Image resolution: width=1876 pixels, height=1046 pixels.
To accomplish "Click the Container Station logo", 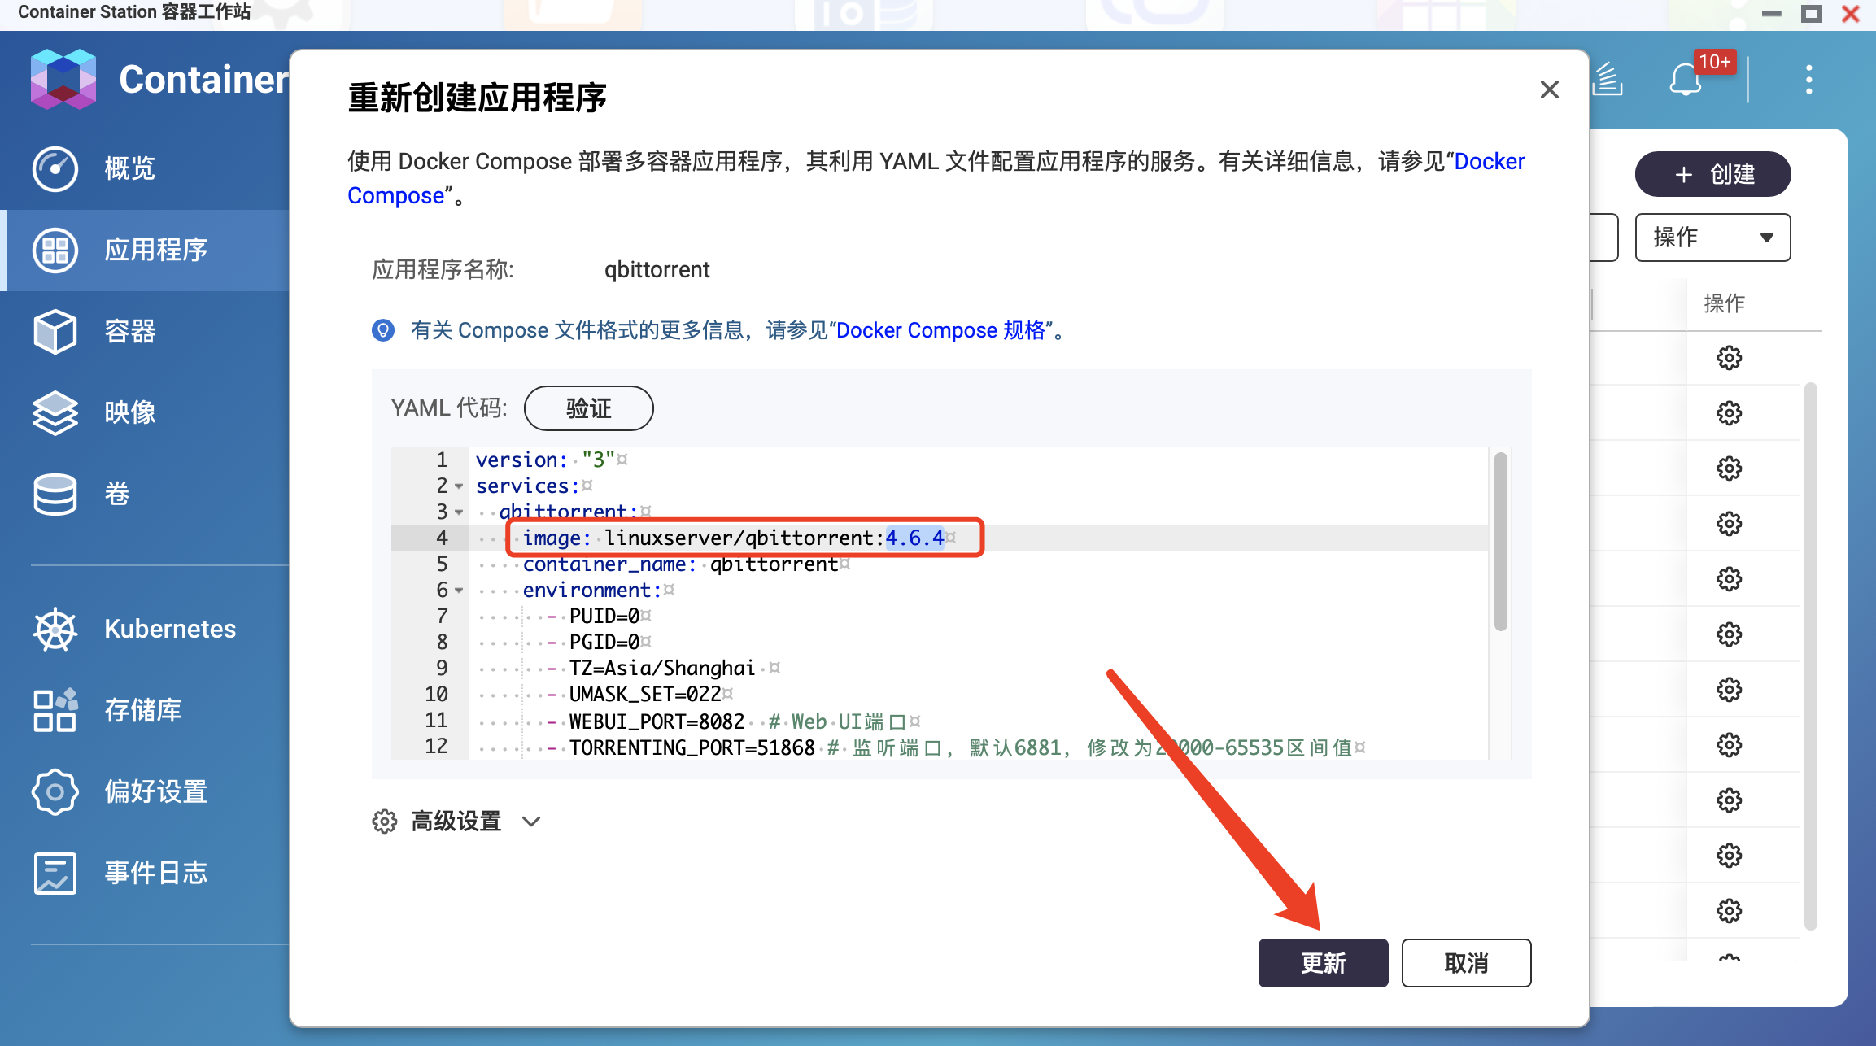I will tap(63, 79).
